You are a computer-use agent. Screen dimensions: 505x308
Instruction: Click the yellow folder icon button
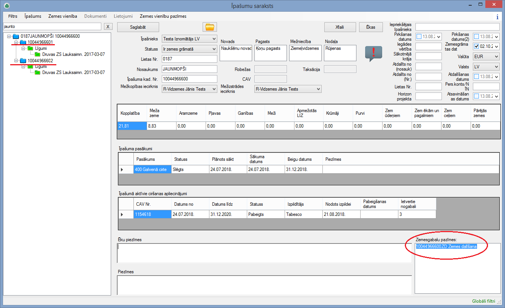[209, 27]
